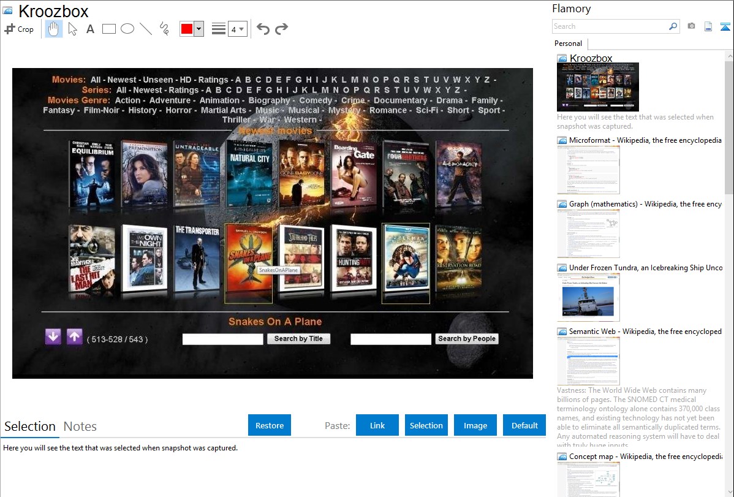
Task: Activate the Crop tool
Action: (x=19, y=29)
